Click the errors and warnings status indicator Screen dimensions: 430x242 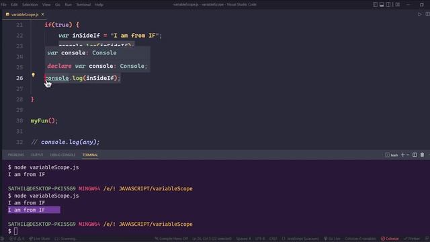click(17, 239)
